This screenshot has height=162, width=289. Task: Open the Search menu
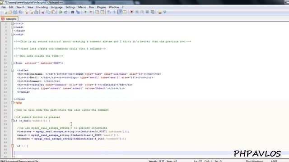coord(20,7)
